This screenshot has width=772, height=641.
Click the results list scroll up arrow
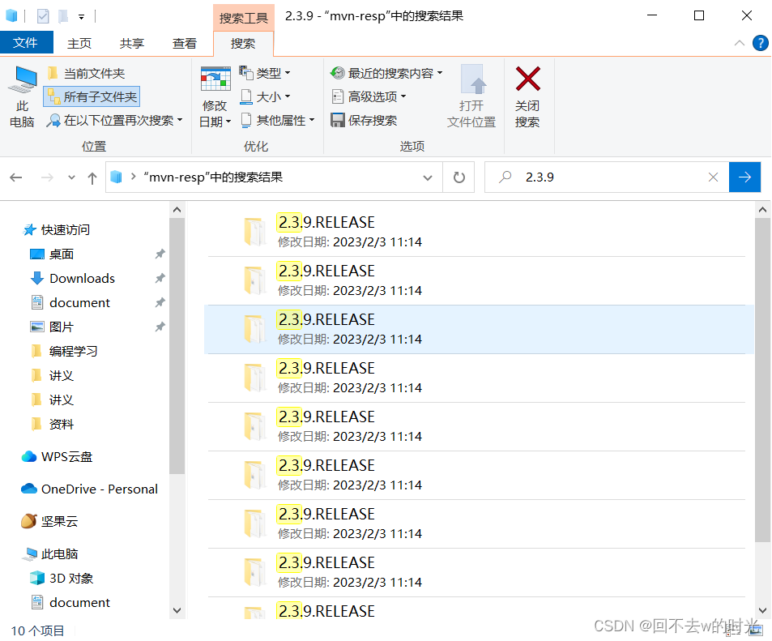762,210
